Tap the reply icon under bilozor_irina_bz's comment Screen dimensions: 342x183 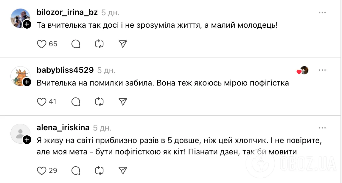(x=76, y=44)
